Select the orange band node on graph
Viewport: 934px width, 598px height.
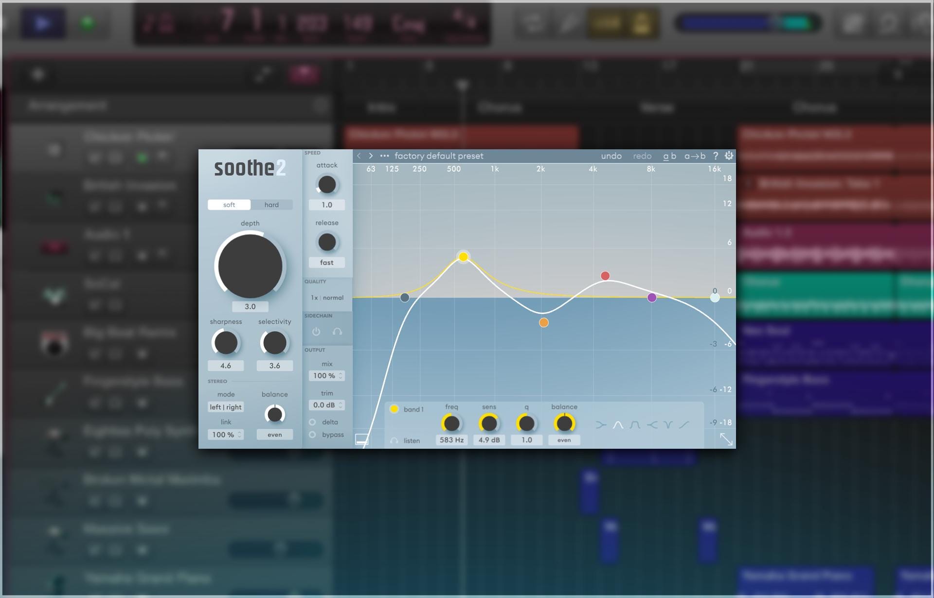pyautogui.click(x=544, y=322)
